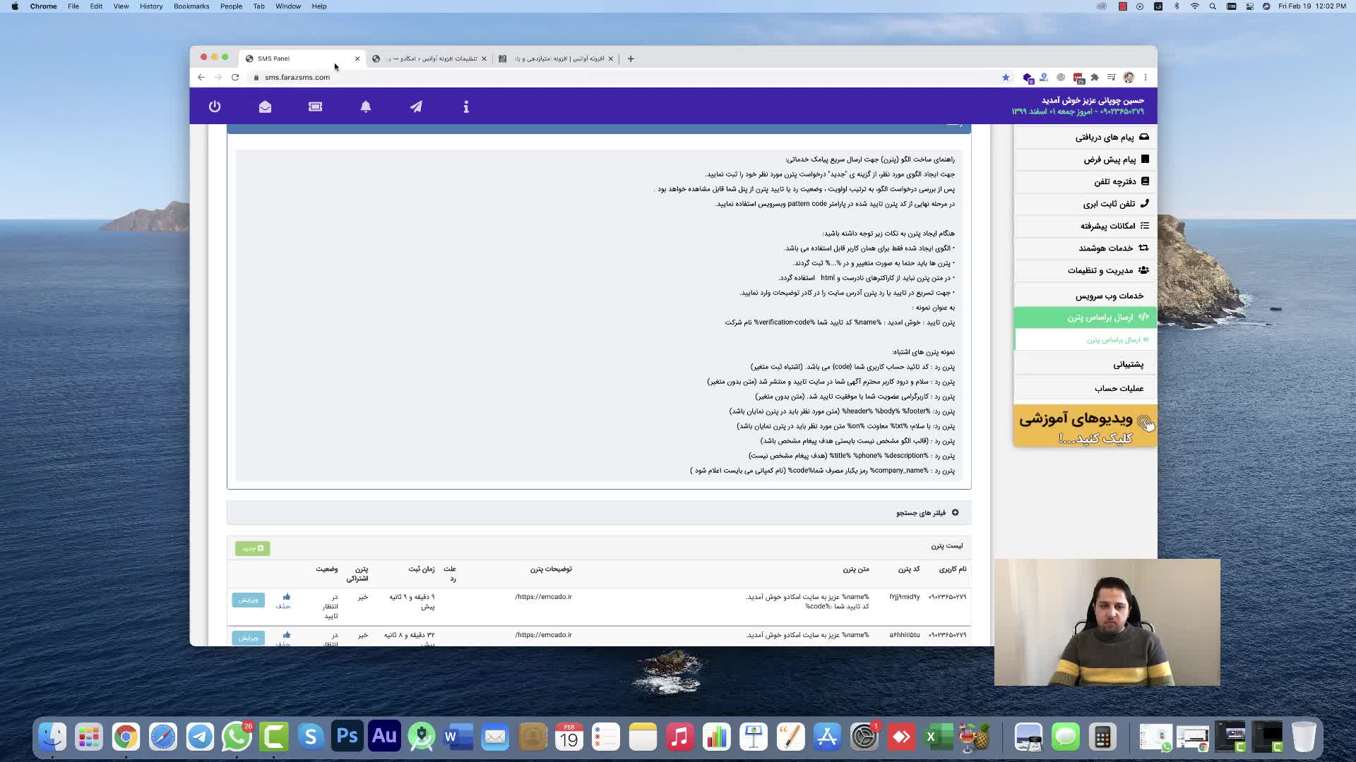The image size is (1356, 762).
Task: Click thumbs-up icon in first pattern row
Action: click(286, 597)
